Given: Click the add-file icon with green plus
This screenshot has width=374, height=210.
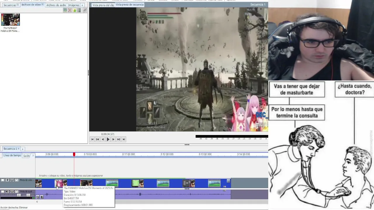Looking at the screenshot, I should coord(75,10).
